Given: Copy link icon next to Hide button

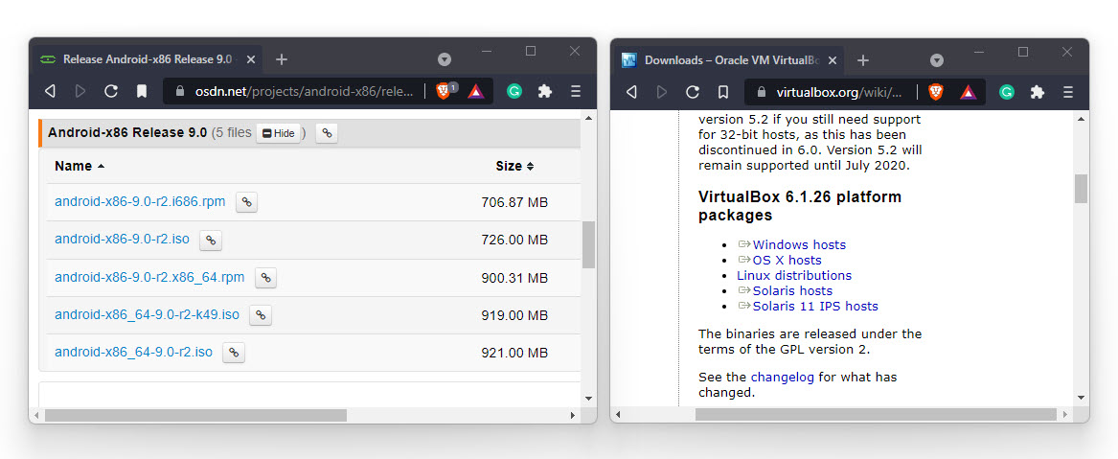Looking at the screenshot, I should pos(327,133).
